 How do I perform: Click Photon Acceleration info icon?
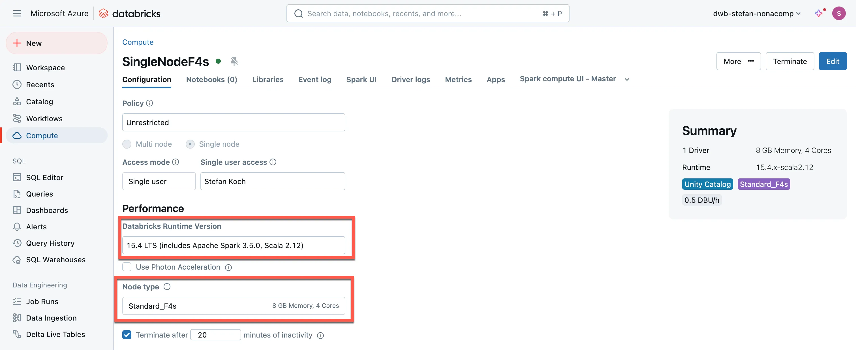tap(228, 267)
